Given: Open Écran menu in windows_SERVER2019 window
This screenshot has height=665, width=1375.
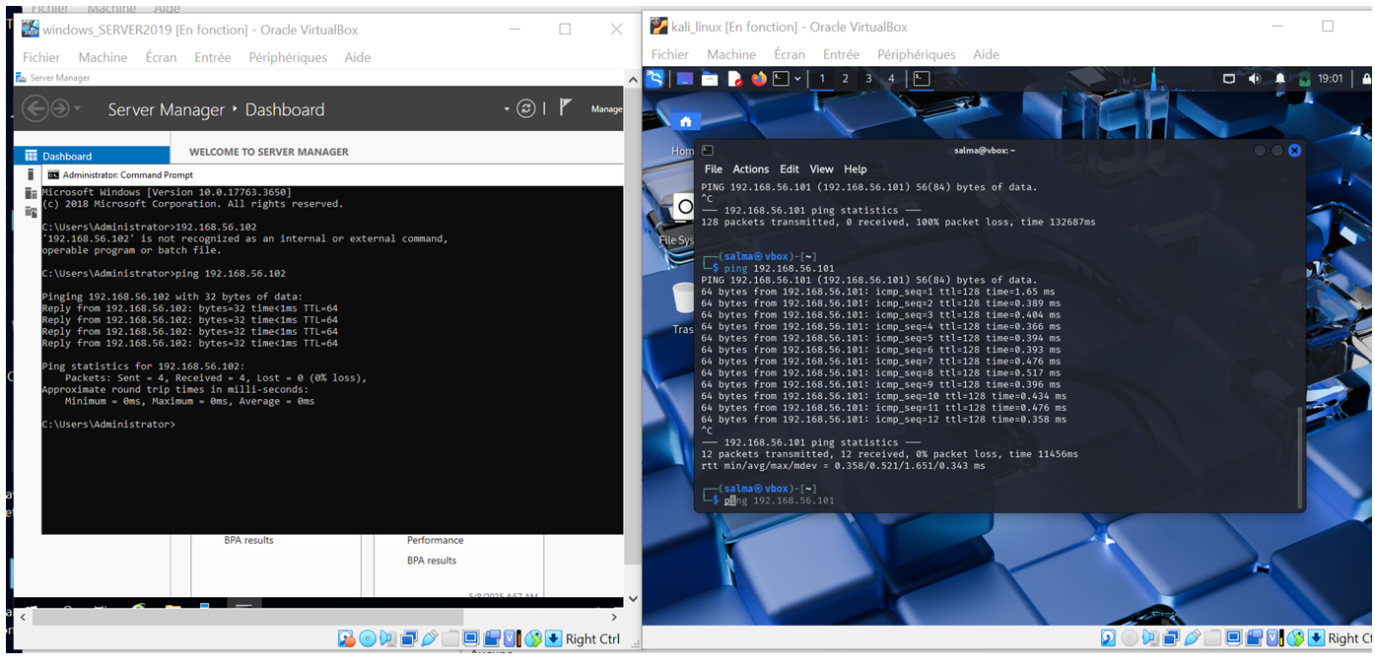Looking at the screenshot, I should click(x=161, y=57).
